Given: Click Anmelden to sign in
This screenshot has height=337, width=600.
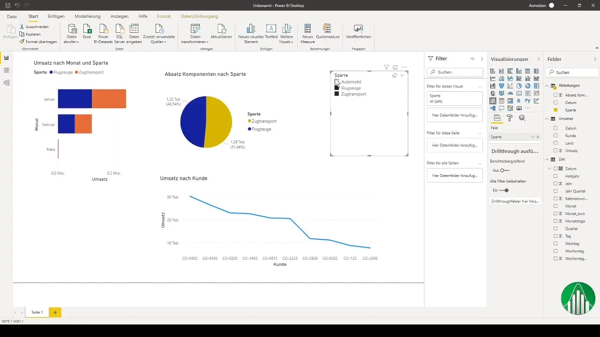Looking at the screenshot, I should [x=538, y=5].
